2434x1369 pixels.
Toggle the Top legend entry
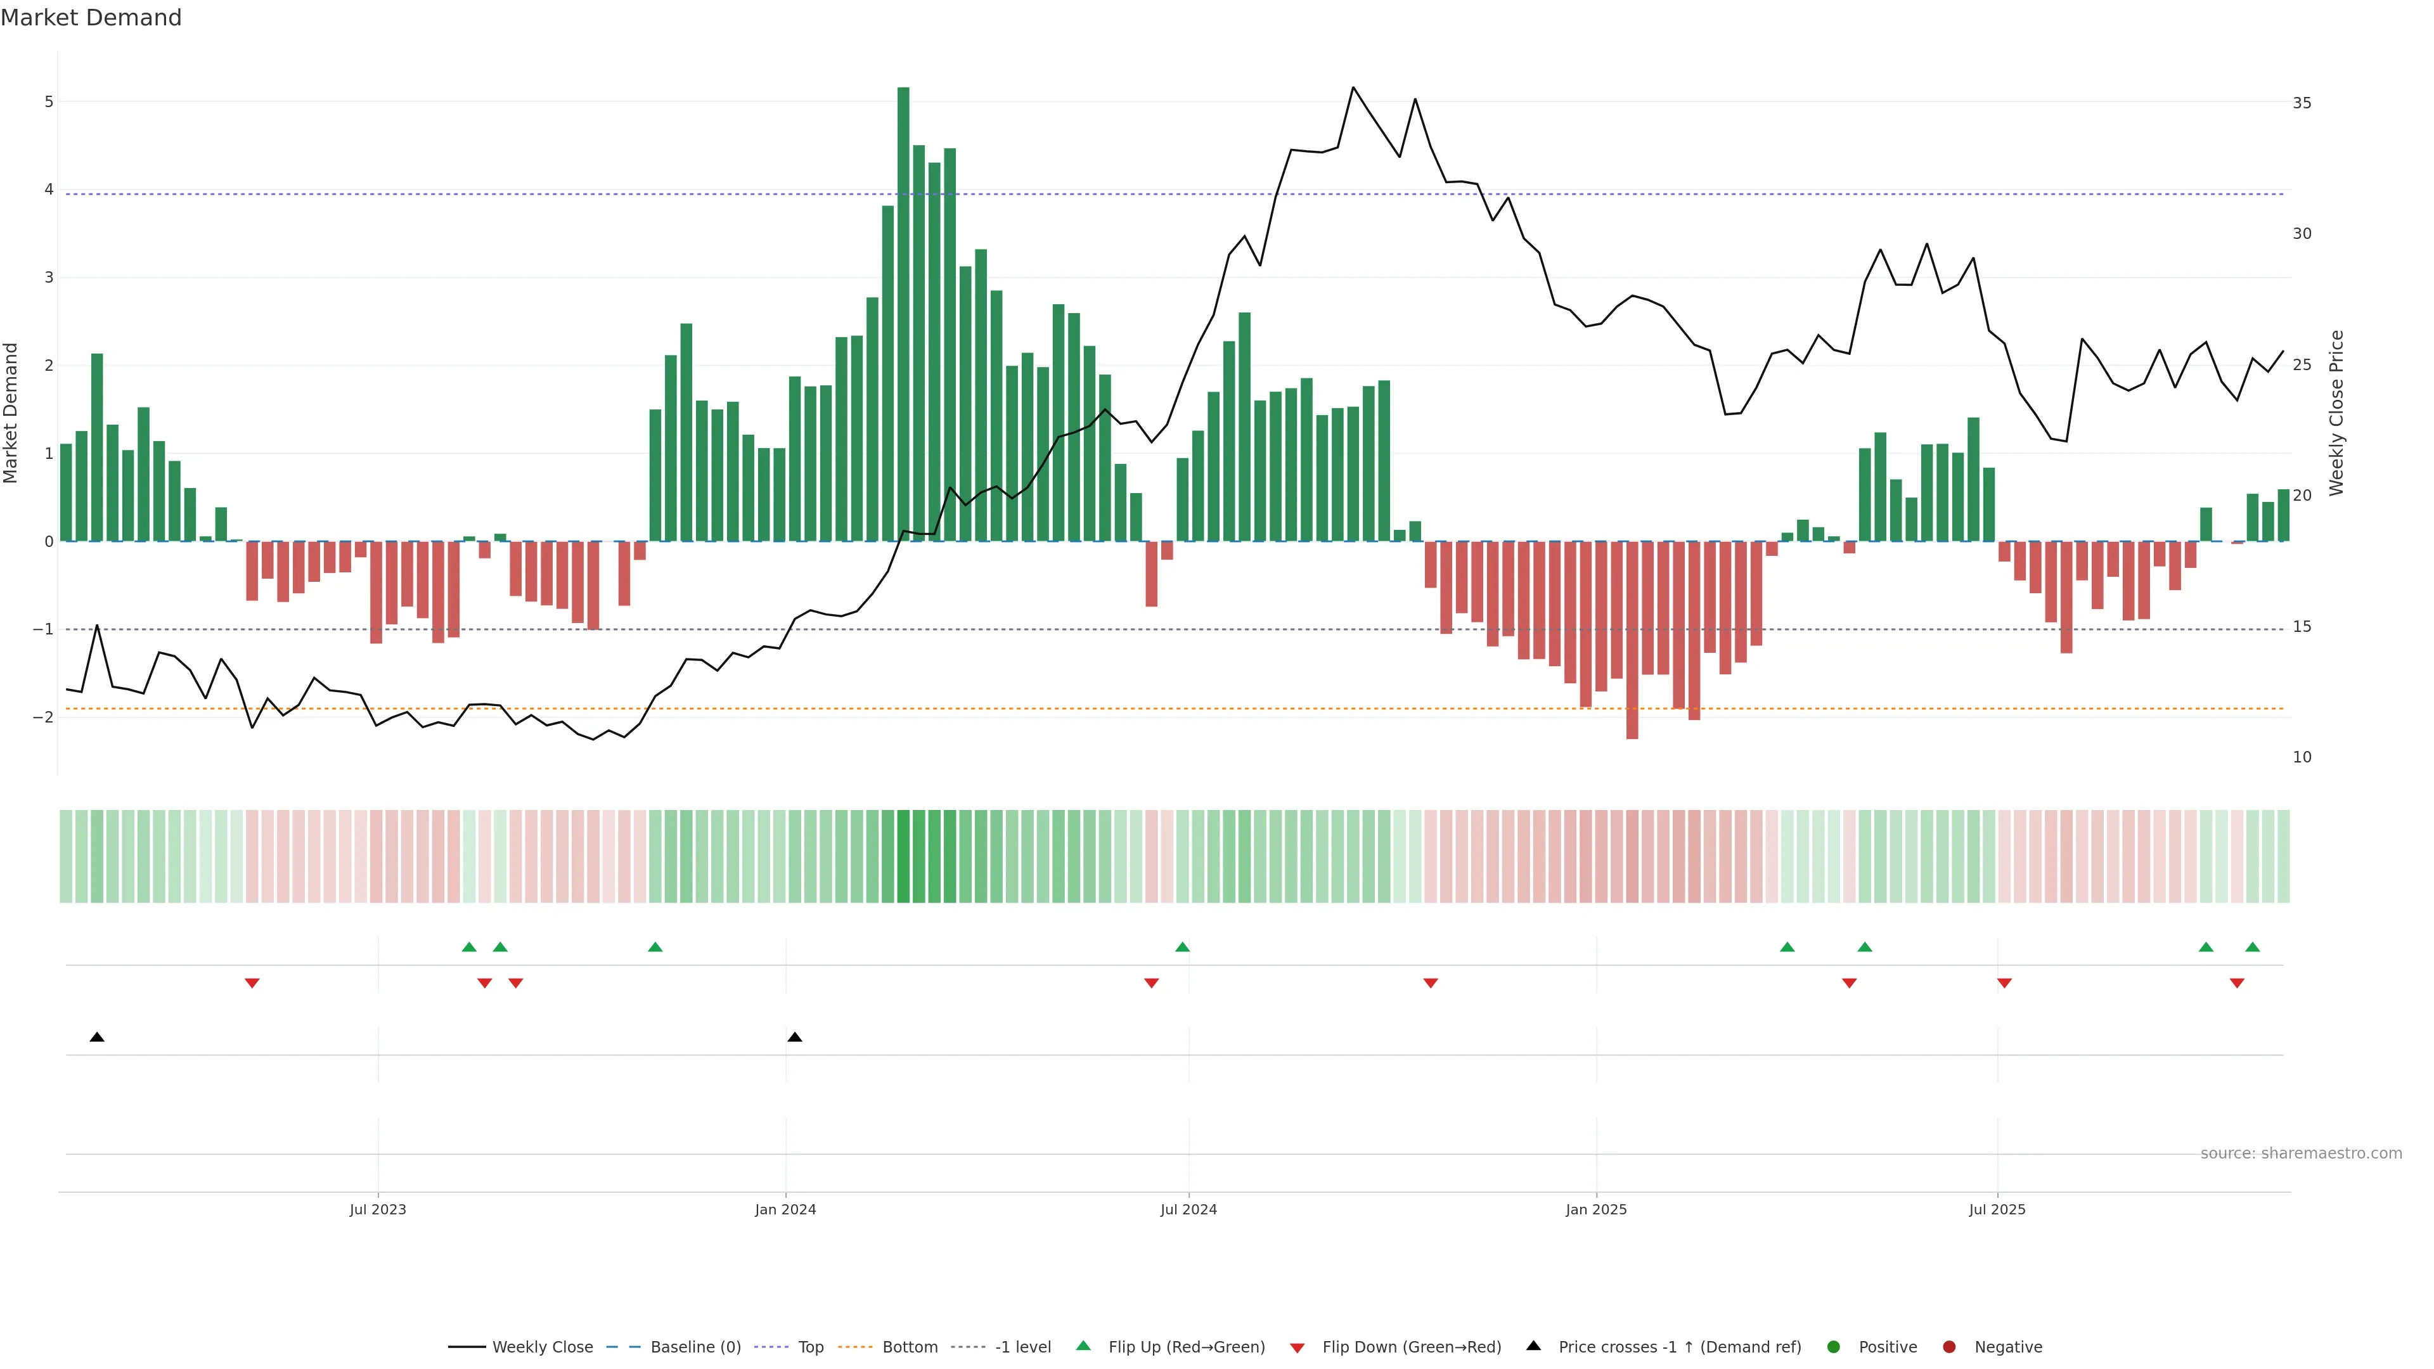[x=810, y=1347]
